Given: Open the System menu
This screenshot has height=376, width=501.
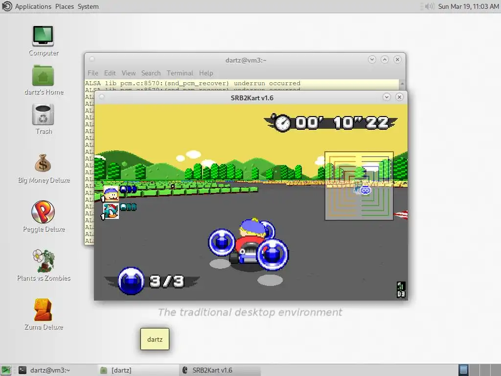Looking at the screenshot, I should click(x=88, y=6).
